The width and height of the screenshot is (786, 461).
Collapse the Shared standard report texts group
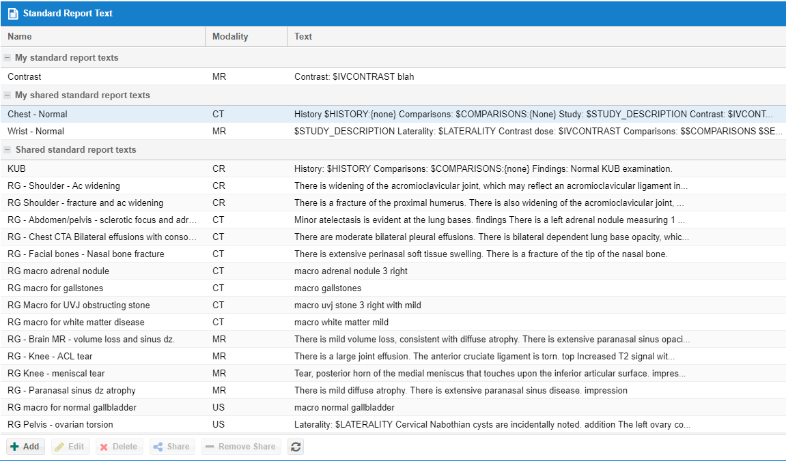point(7,149)
